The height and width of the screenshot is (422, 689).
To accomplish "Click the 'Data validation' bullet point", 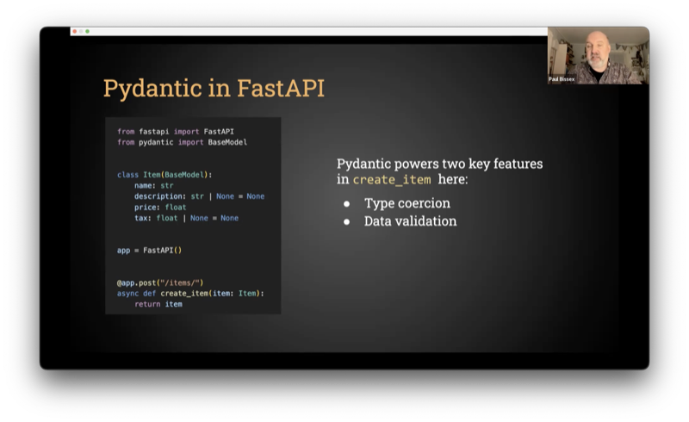I will point(410,221).
